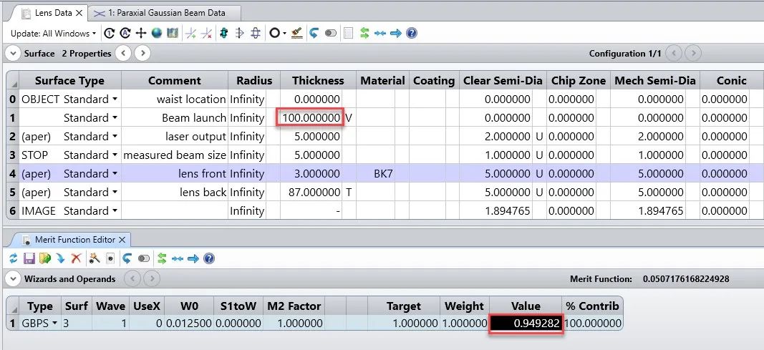Switch to Paraxial Gaussian Beam Data tab
The image size is (764, 350).
(168, 13)
